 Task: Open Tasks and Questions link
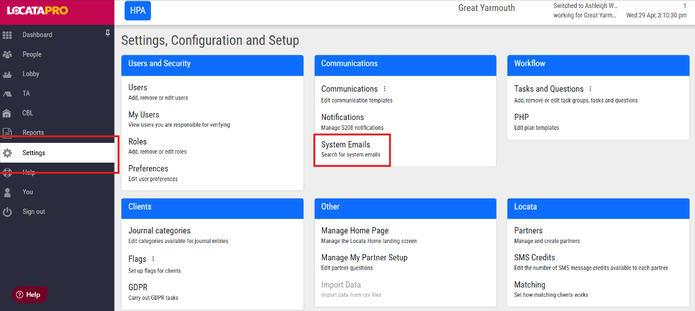point(549,89)
